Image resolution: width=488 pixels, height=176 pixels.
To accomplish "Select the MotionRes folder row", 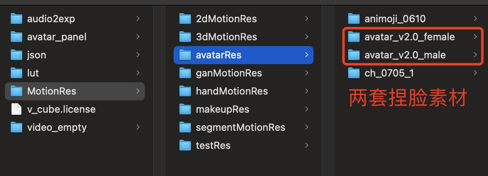I will 75,91.
